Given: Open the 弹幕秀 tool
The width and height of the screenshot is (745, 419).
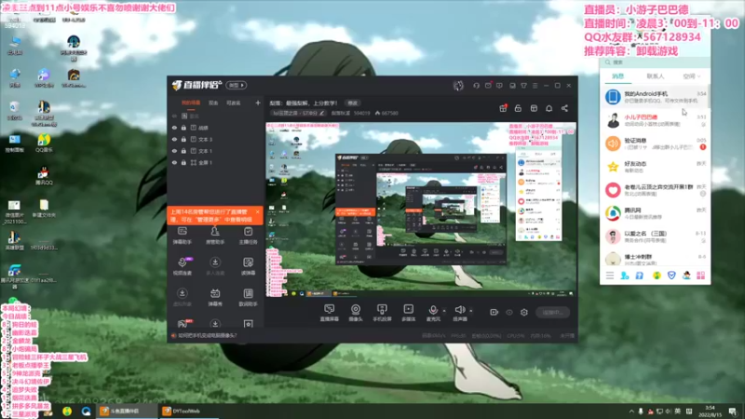Looking at the screenshot, I should pyautogui.click(x=215, y=297).
